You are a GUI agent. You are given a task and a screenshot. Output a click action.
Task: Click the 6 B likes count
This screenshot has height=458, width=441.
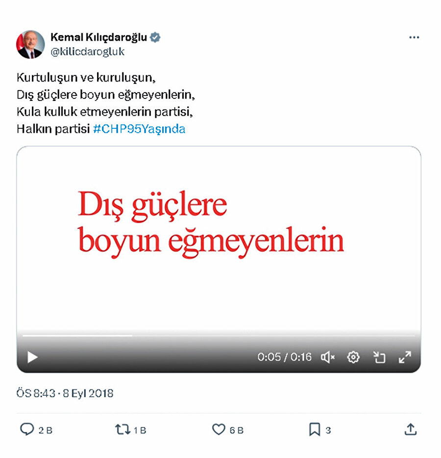pos(237,430)
